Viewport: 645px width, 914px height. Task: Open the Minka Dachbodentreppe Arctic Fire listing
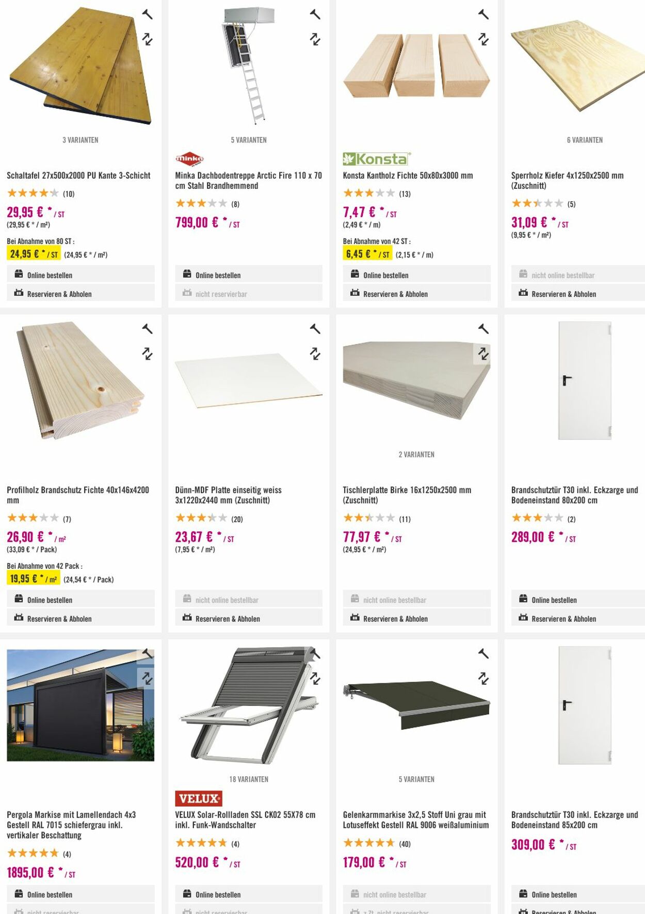point(248,180)
